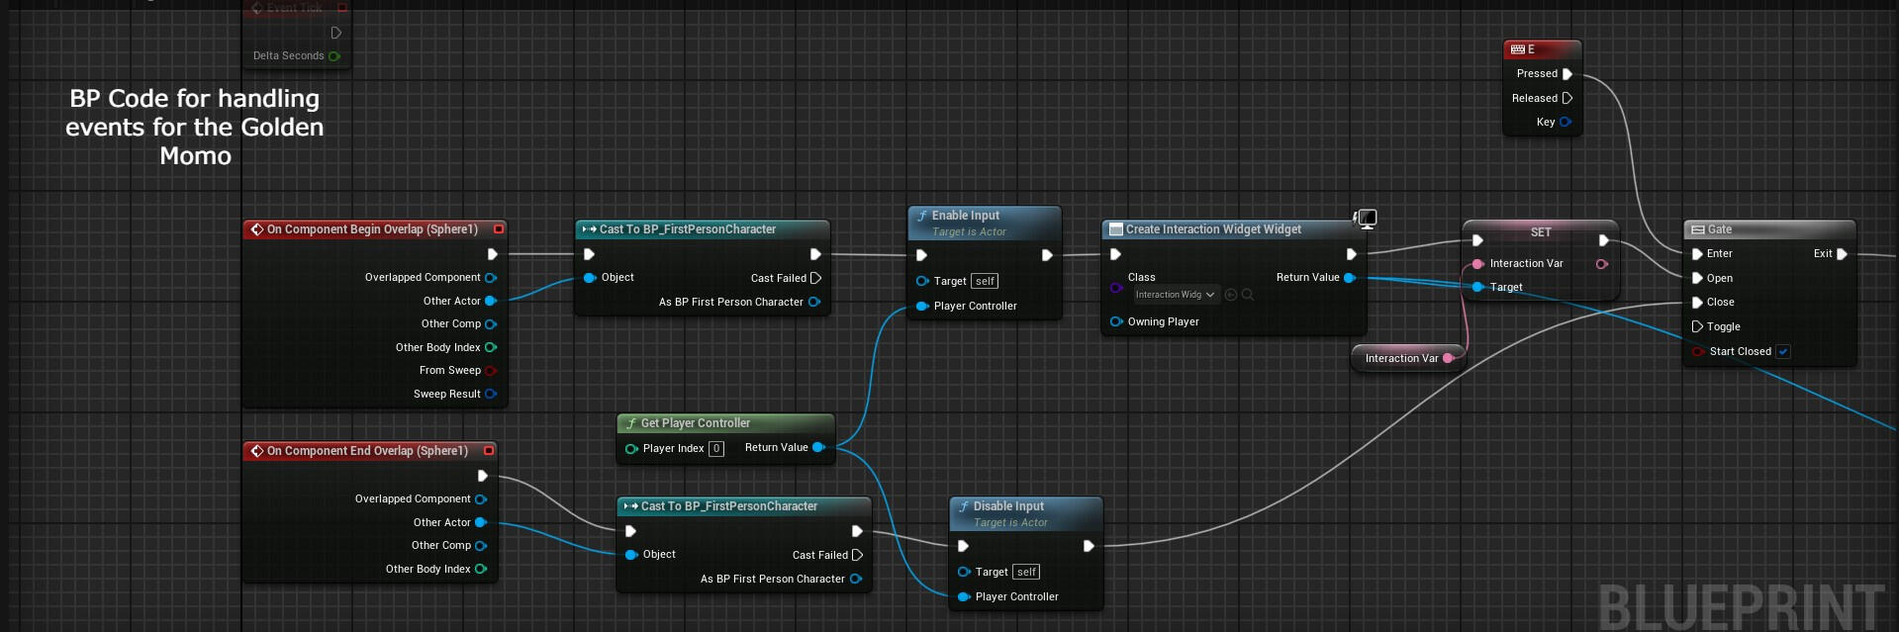Click Player Controller pin on Enable Input
Screen dimensions: 1899x632
click(x=922, y=306)
